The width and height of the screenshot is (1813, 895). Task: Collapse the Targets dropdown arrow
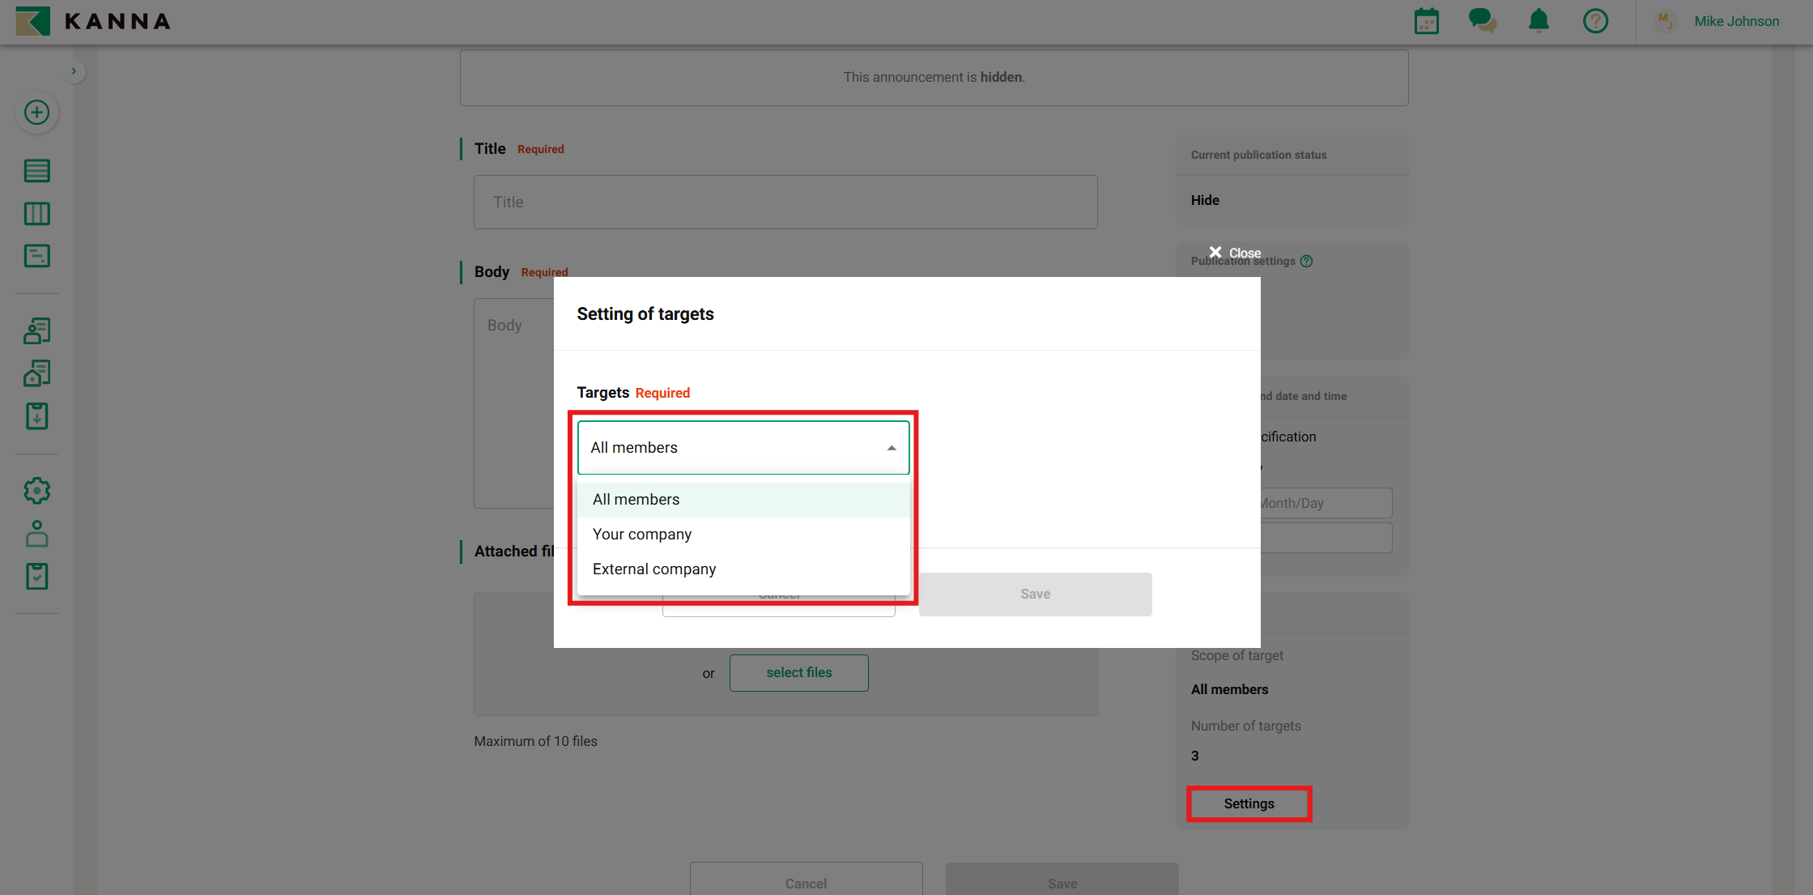click(x=892, y=448)
